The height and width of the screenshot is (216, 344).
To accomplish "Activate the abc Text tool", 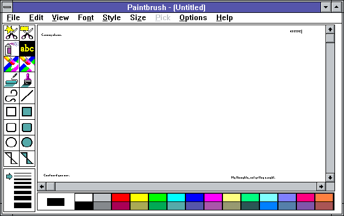I will click(x=27, y=49).
